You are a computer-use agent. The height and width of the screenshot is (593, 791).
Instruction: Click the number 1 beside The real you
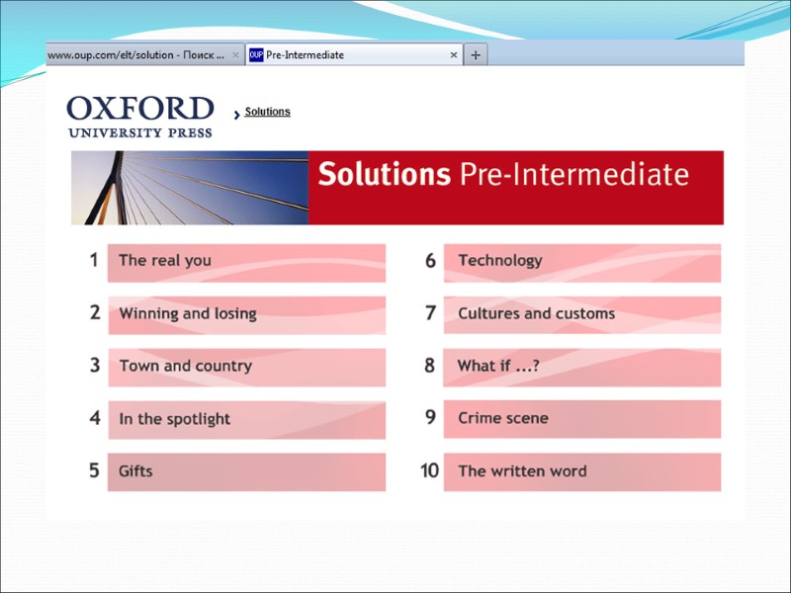(x=94, y=260)
